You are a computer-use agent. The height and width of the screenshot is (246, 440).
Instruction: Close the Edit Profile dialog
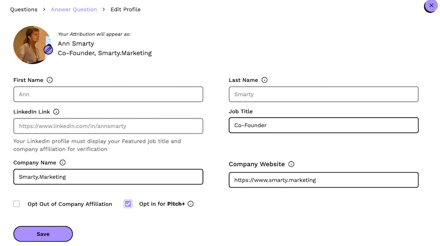coord(431,6)
